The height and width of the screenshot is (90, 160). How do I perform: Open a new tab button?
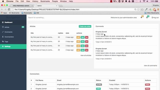tap(61, 6)
